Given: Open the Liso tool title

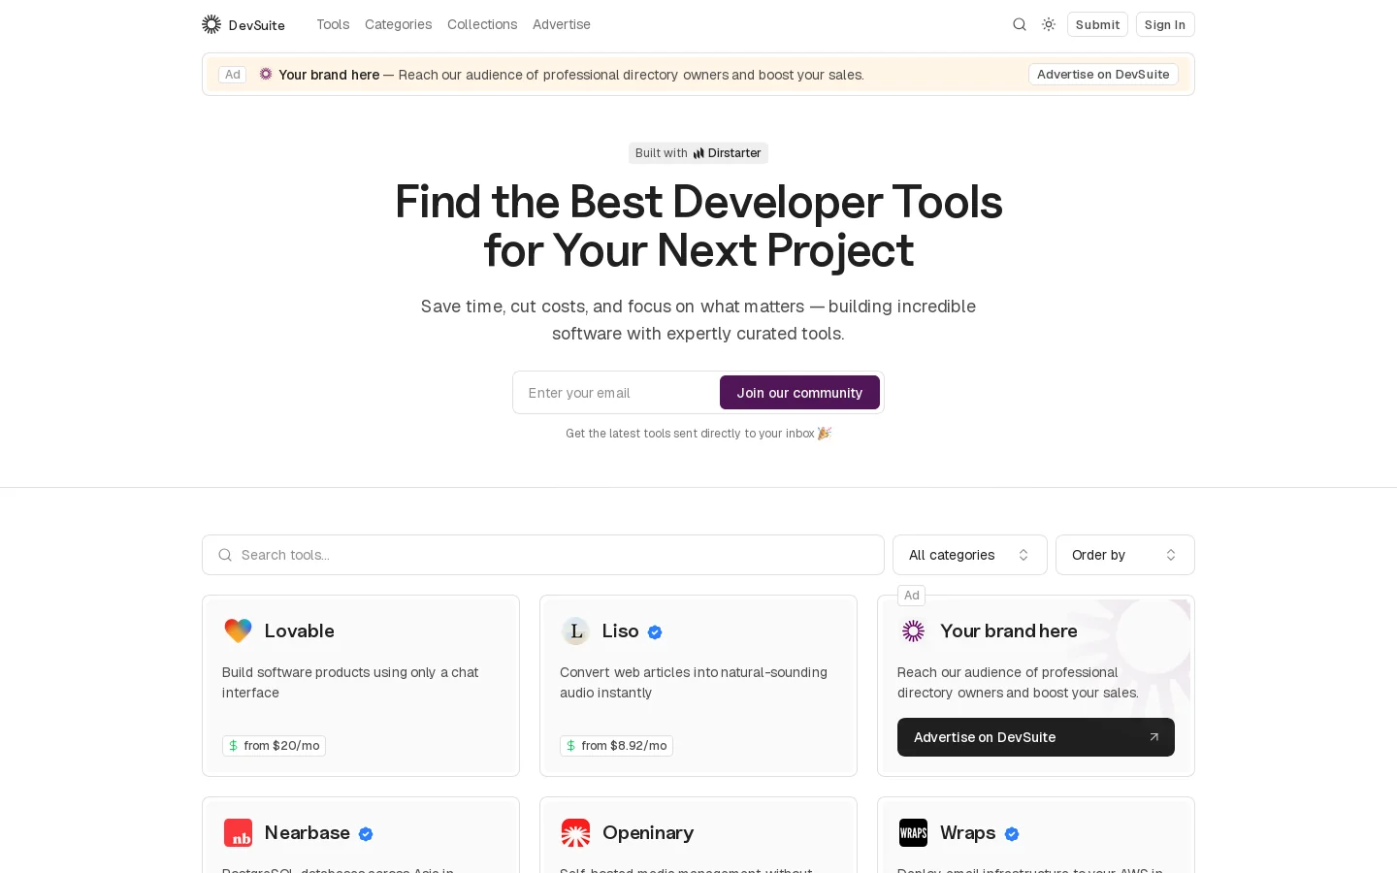Looking at the screenshot, I should [621, 630].
